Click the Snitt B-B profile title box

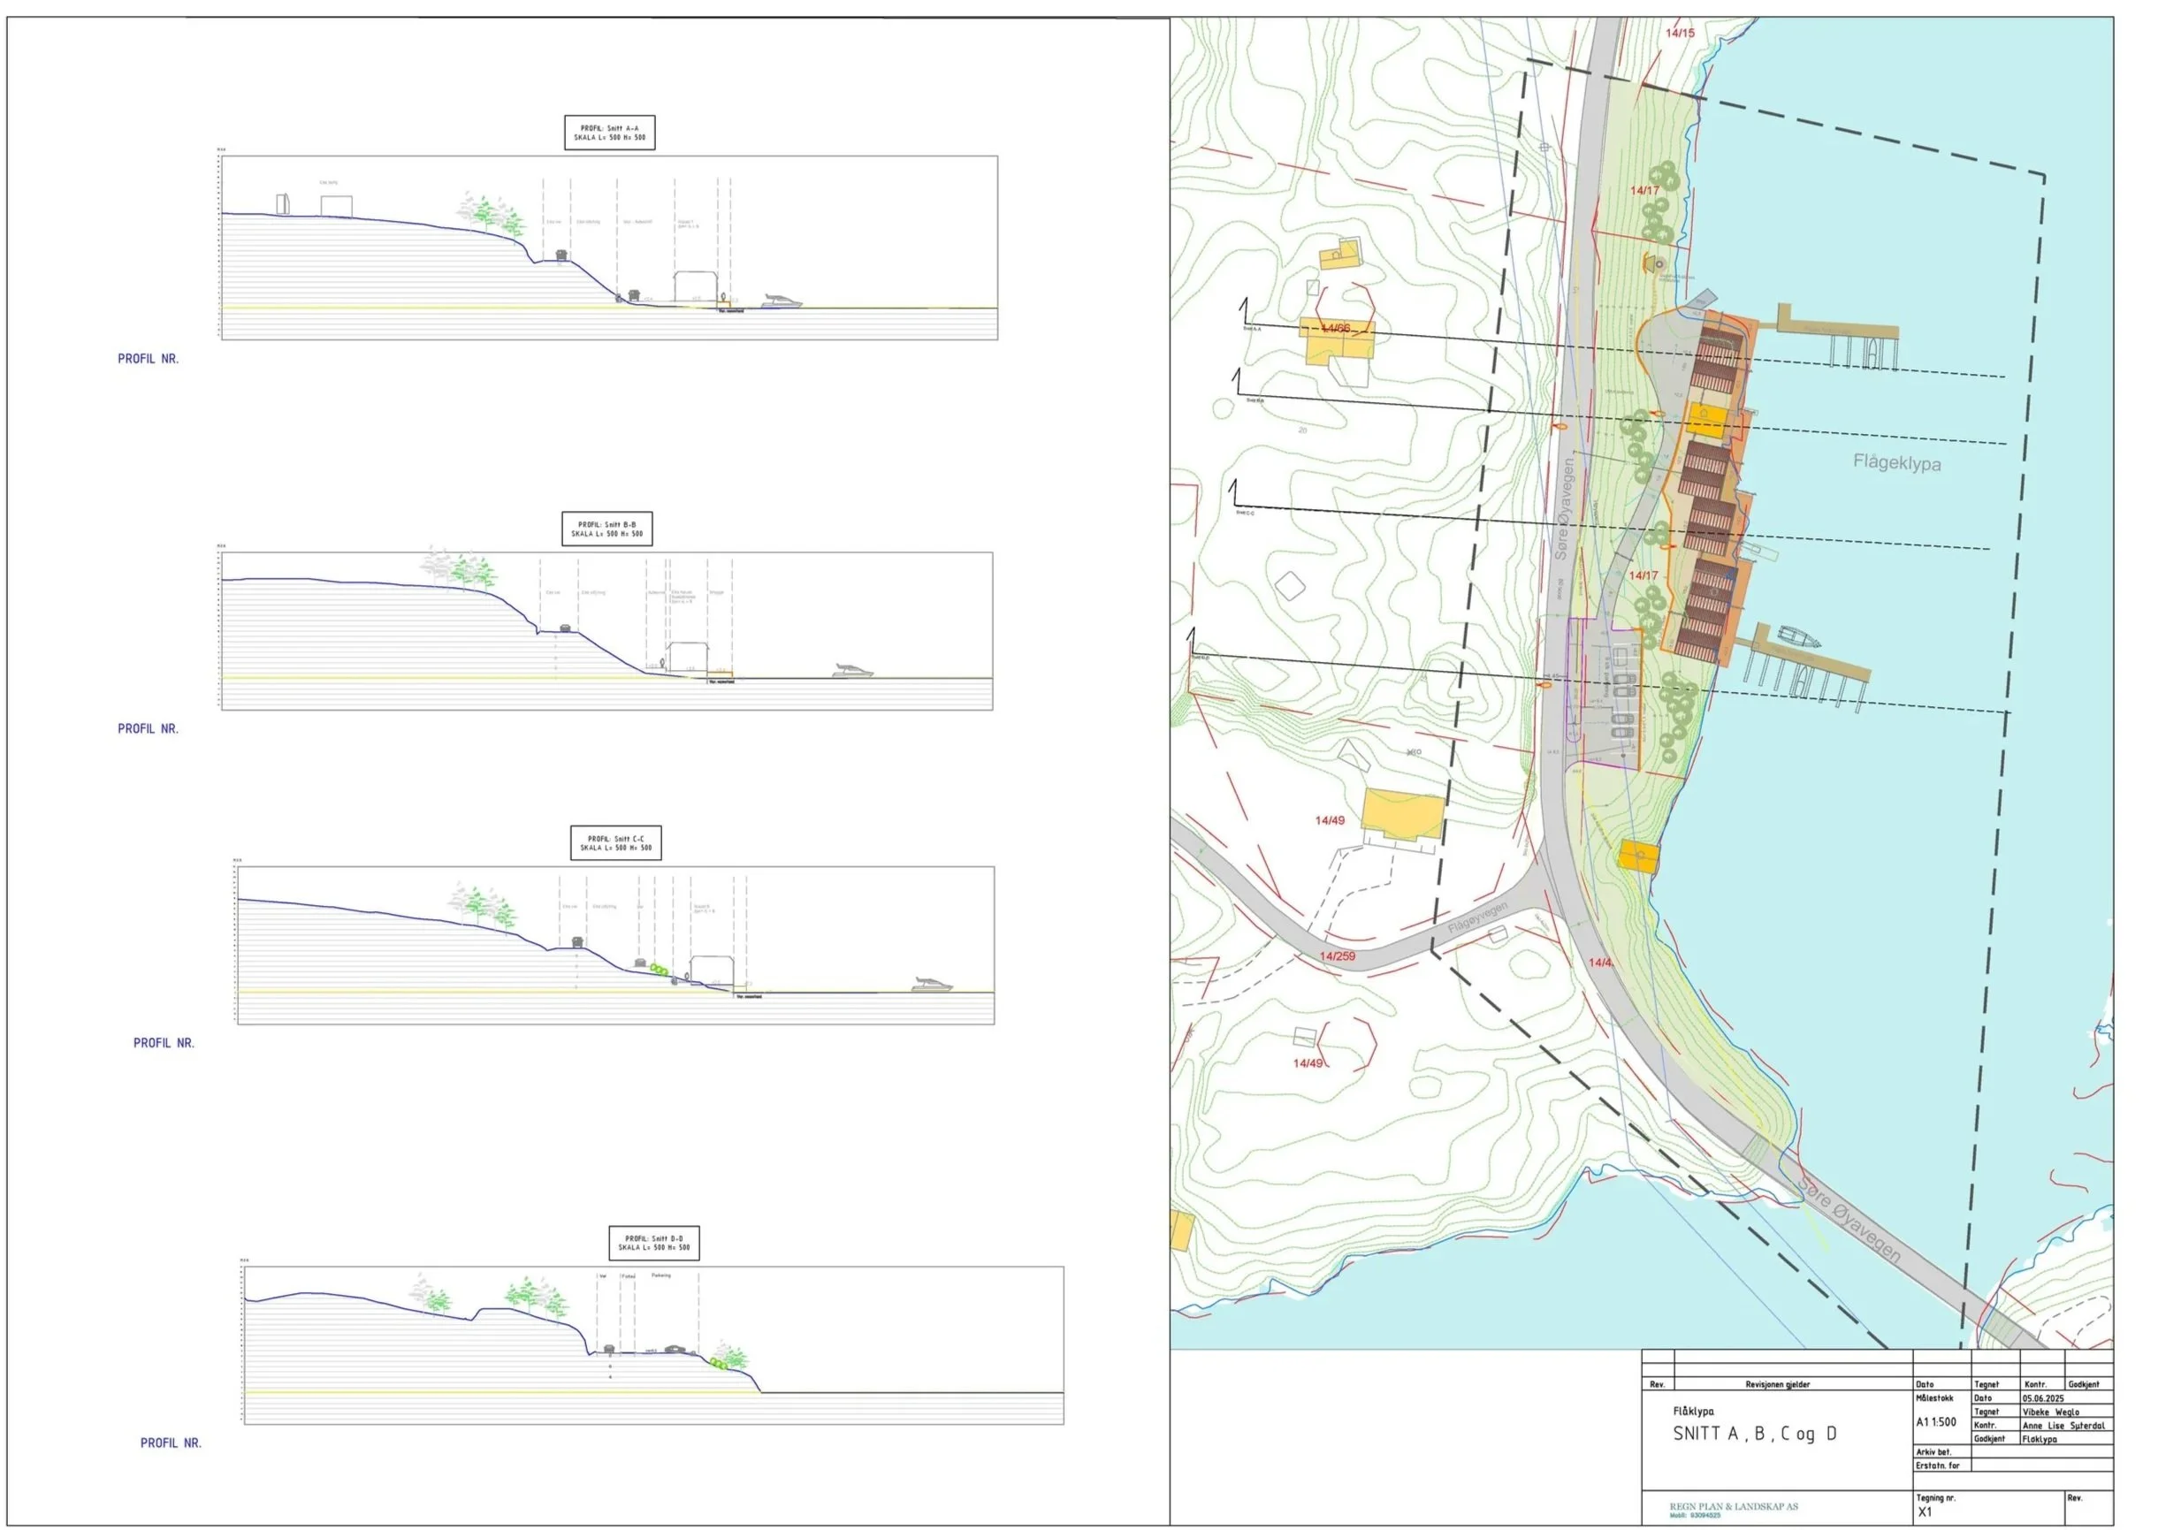coord(606,529)
